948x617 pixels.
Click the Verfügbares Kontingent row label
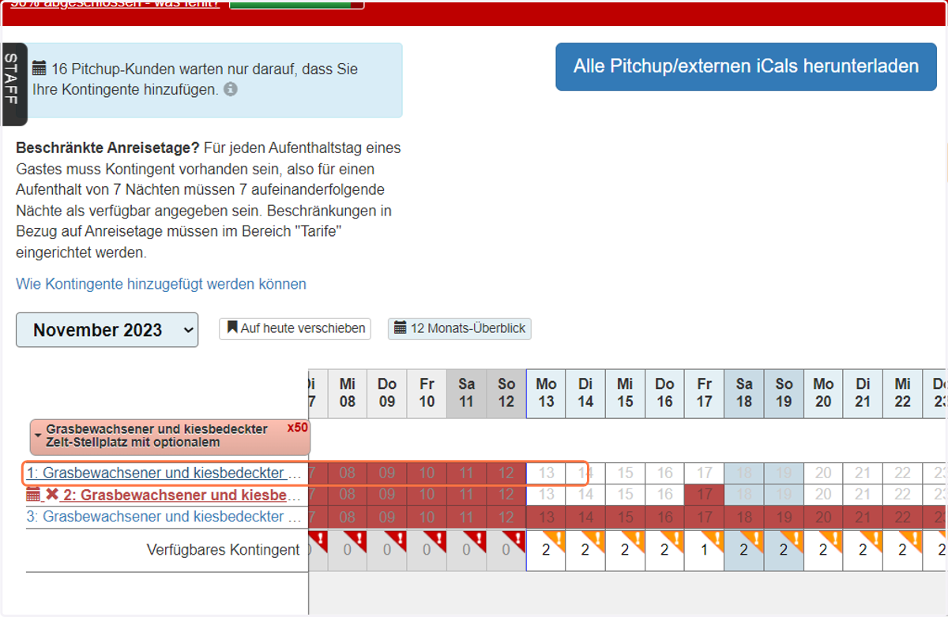point(224,550)
